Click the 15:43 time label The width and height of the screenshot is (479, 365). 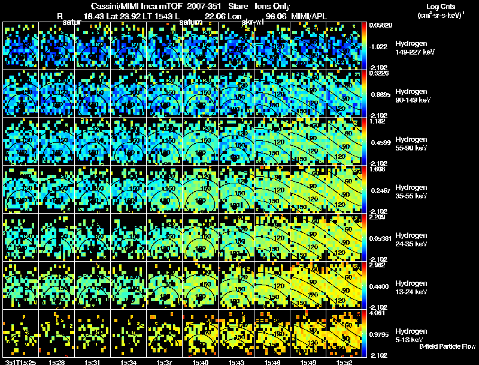pyautogui.click(x=236, y=363)
